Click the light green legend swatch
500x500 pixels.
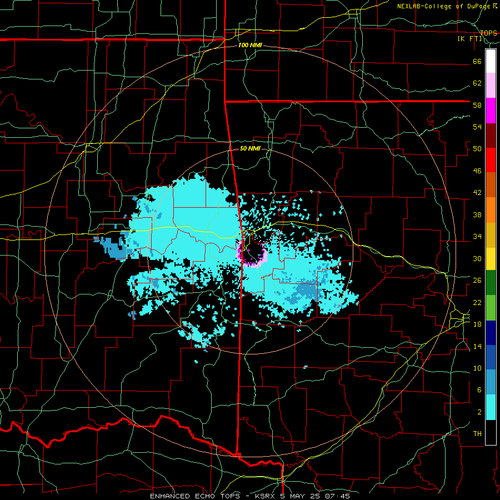click(x=491, y=308)
